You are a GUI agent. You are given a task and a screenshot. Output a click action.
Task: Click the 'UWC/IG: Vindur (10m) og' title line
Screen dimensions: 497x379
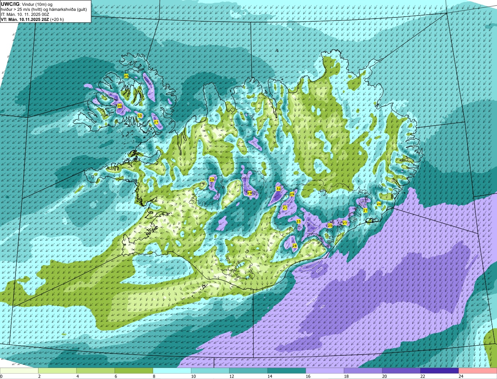[x=27, y=4]
